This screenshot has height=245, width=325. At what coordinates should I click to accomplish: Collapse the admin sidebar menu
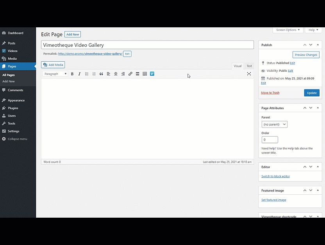coord(18,139)
